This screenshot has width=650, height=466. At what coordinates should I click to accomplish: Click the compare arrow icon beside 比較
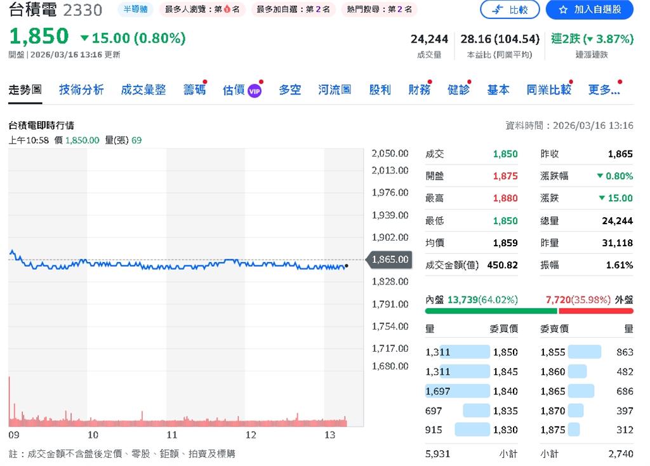pos(496,10)
